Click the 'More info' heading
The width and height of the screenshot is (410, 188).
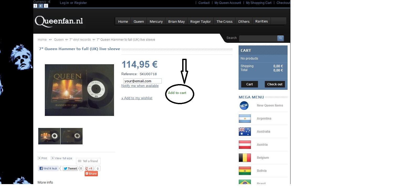45,182
